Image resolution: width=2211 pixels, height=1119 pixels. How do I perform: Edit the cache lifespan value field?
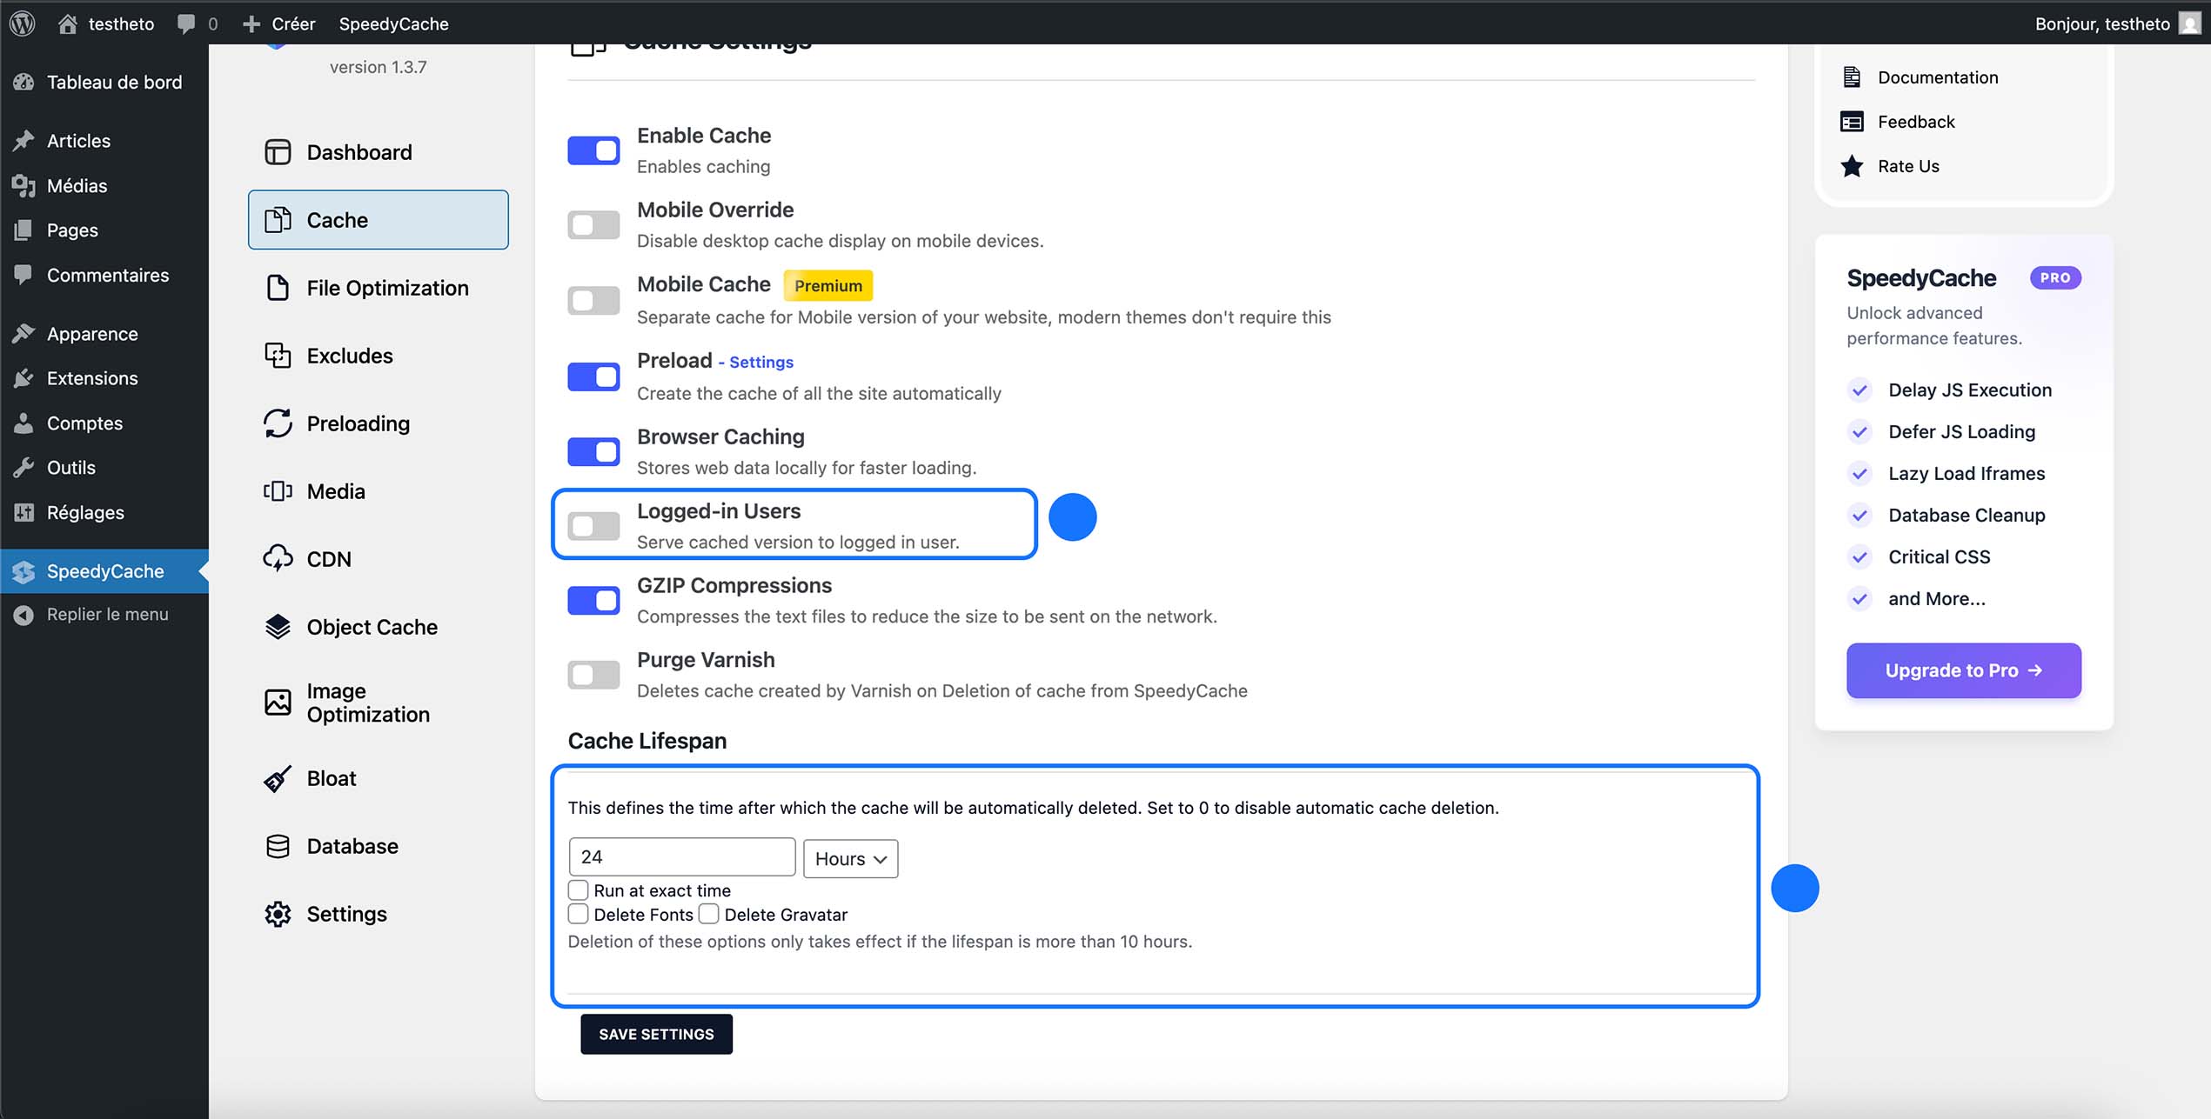click(681, 856)
